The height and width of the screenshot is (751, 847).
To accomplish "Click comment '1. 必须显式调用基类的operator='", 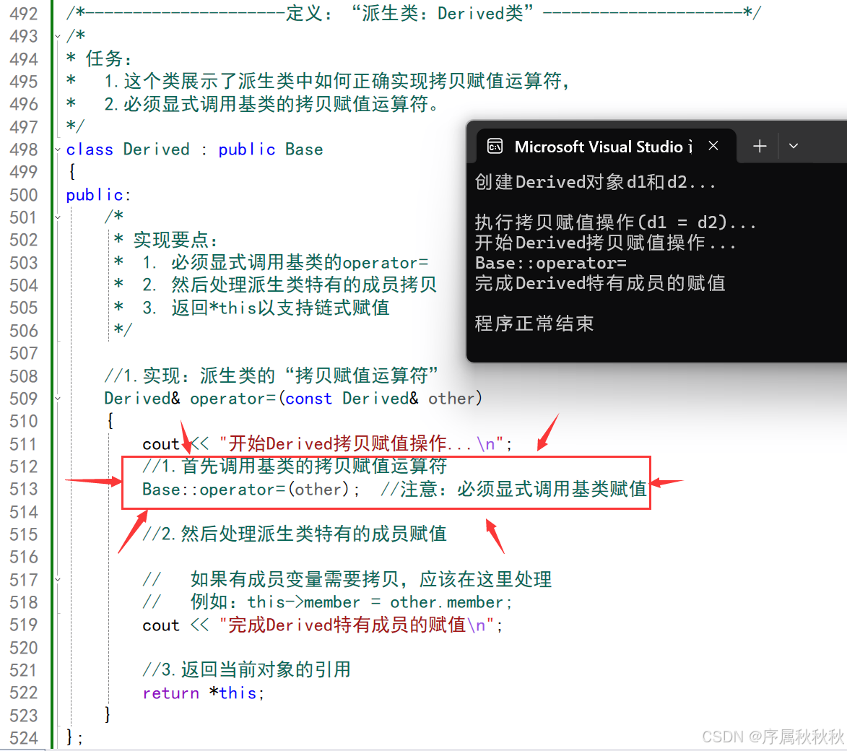I will coord(285,263).
